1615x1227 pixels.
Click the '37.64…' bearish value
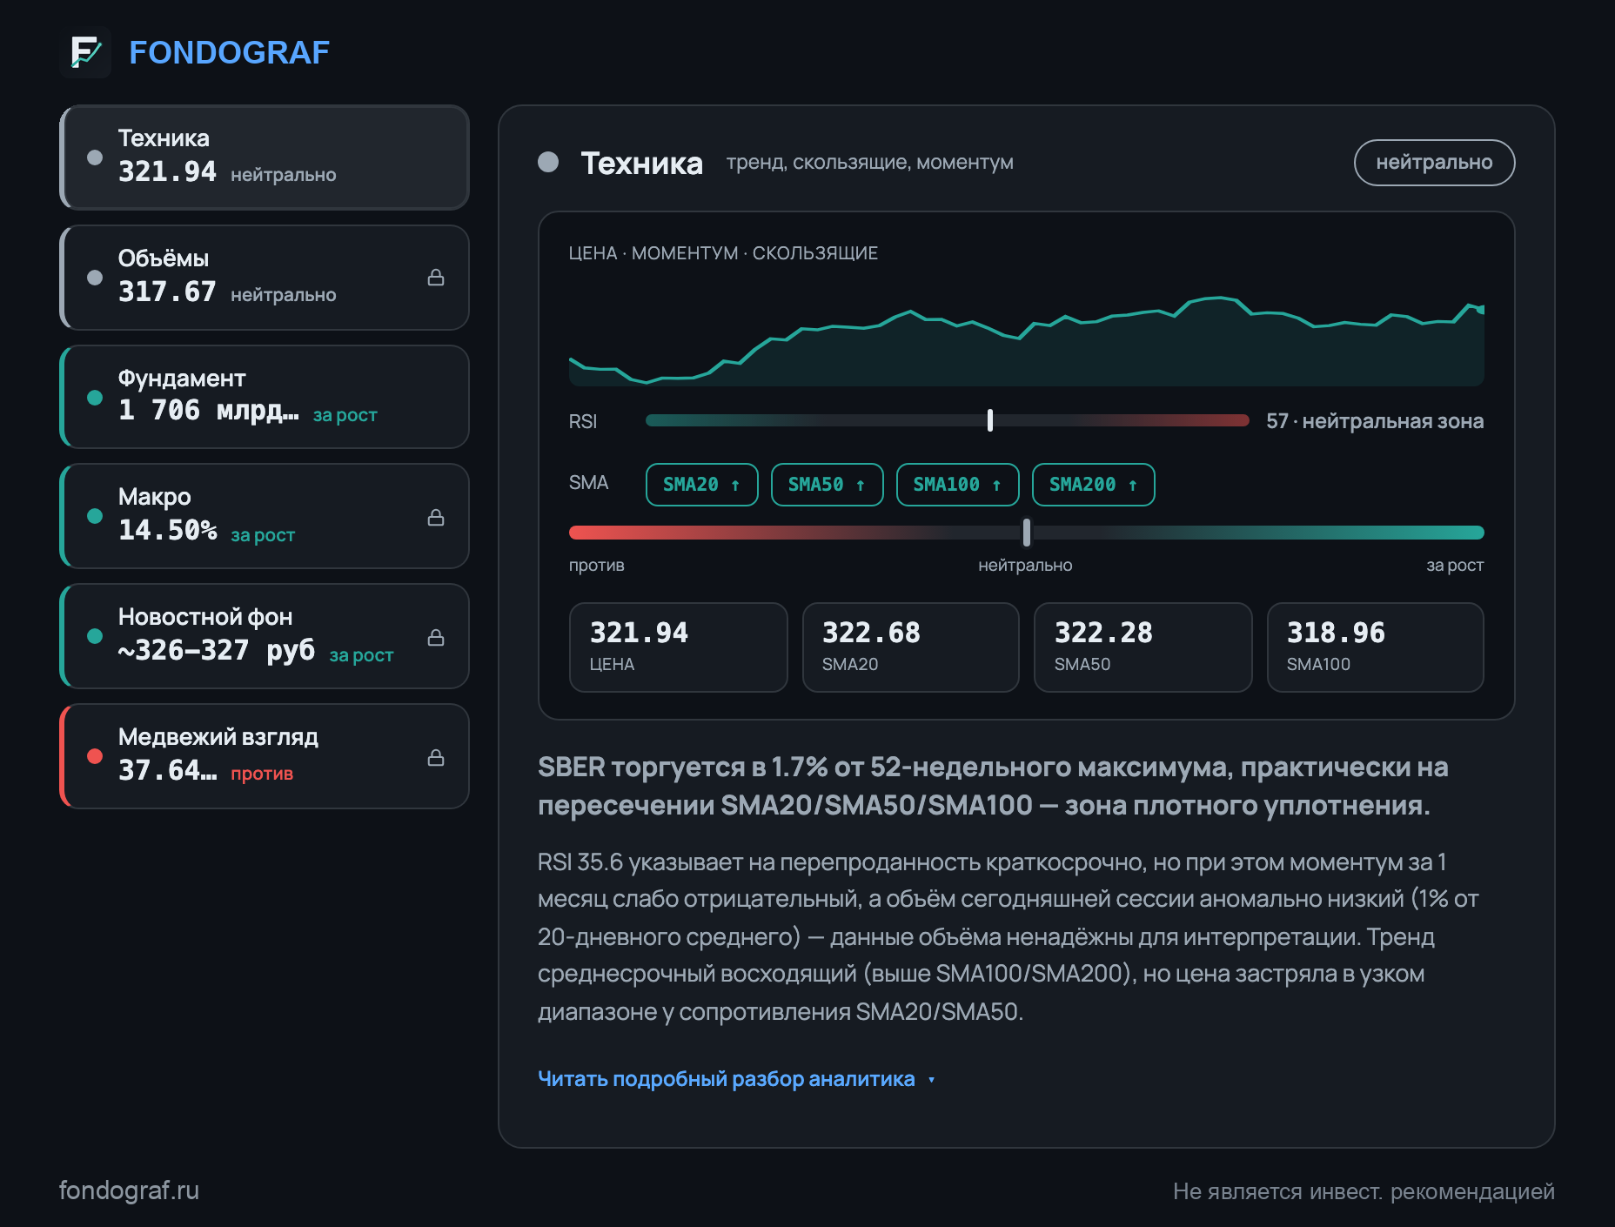pos(168,770)
